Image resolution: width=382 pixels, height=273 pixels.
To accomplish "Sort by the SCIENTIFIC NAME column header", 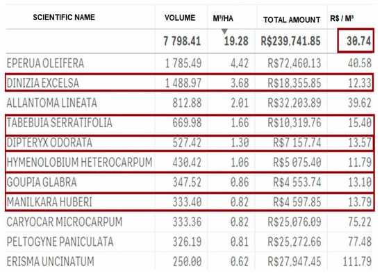I will [x=64, y=17].
